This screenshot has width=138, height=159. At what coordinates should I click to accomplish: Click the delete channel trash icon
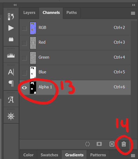(124, 144)
